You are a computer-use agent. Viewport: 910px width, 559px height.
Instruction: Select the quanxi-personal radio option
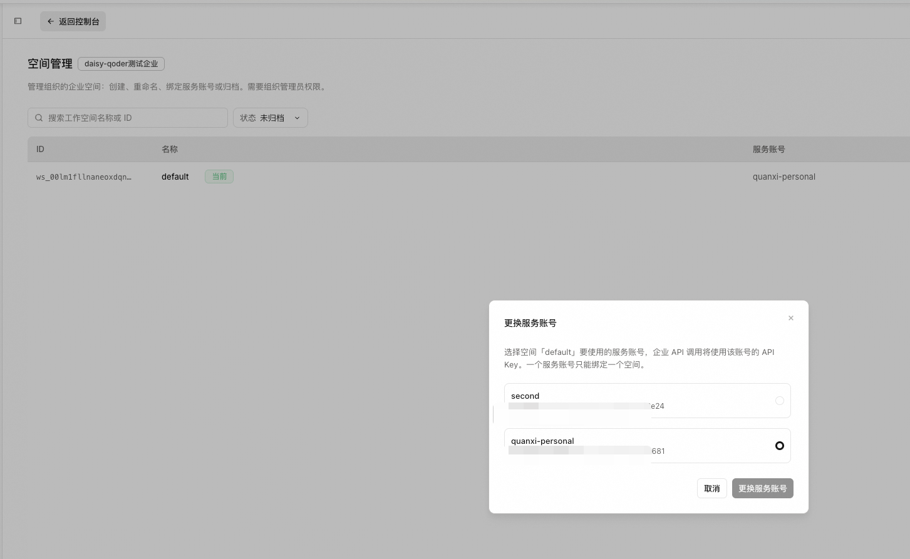[x=780, y=446]
